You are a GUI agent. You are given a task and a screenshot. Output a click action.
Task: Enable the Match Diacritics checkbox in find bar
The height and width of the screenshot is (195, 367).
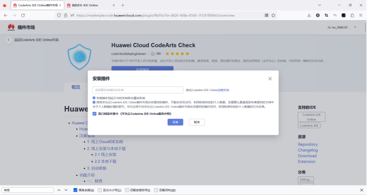coord(127,190)
